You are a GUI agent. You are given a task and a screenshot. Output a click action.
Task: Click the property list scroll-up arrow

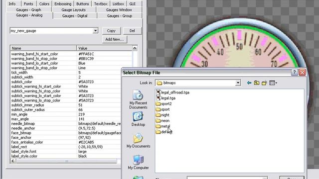coord(135,48)
